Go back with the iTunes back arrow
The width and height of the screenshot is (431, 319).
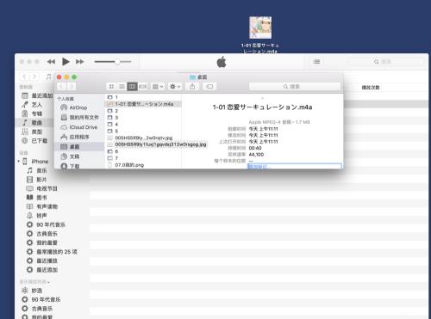click(x=24, y=77)
